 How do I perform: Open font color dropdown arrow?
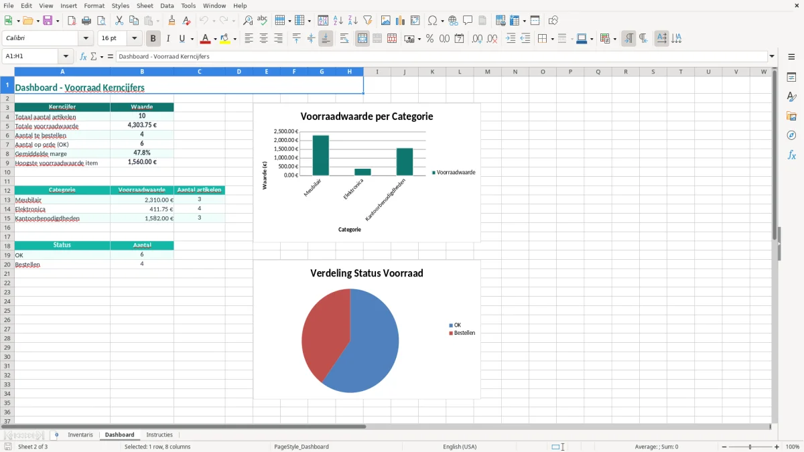[215, 39]
